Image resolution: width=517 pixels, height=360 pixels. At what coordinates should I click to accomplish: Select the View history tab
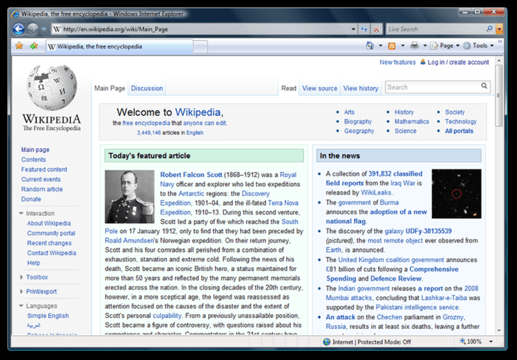point(361,88)
